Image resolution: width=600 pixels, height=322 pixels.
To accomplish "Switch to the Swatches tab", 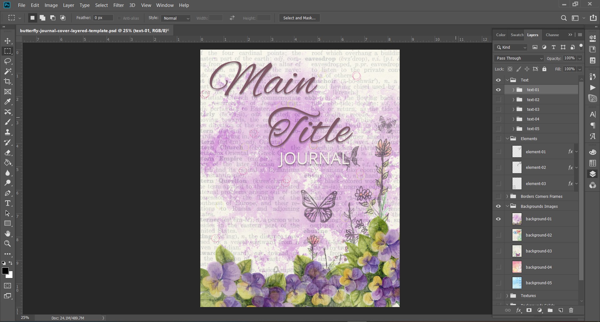I will click(x=517, y=35).
